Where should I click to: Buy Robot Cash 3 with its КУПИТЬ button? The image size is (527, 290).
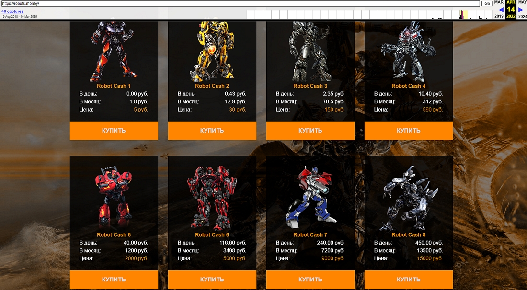click(310, 131)
